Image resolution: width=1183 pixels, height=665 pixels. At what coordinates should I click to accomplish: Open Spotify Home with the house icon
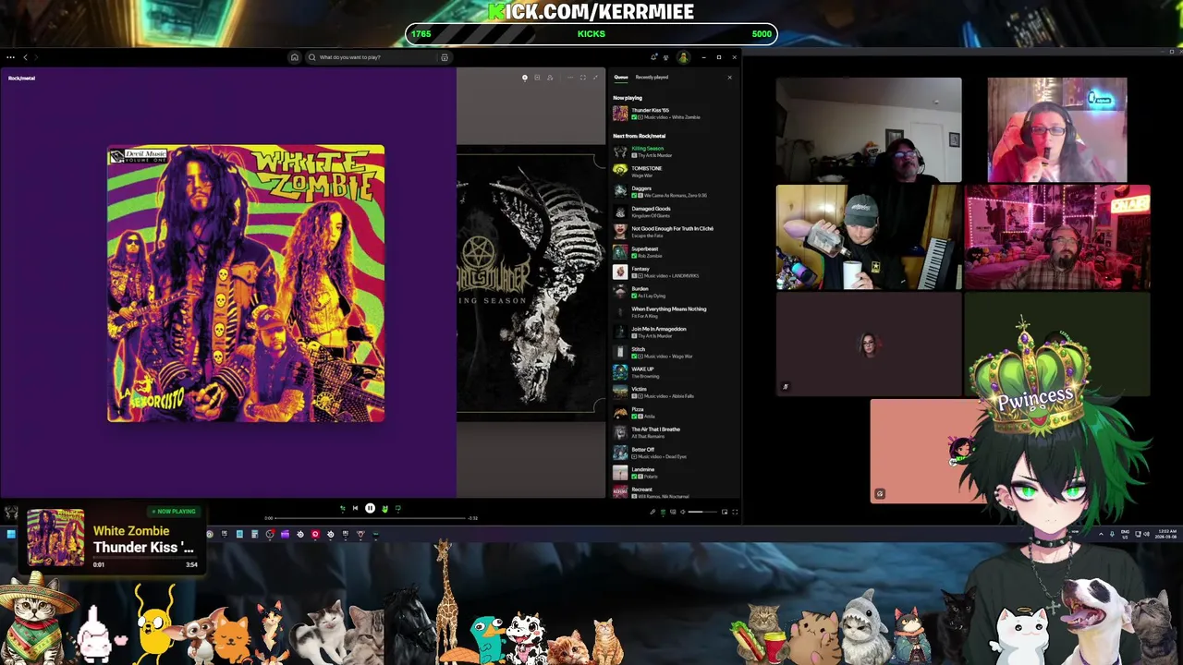[x=295, y=57]
